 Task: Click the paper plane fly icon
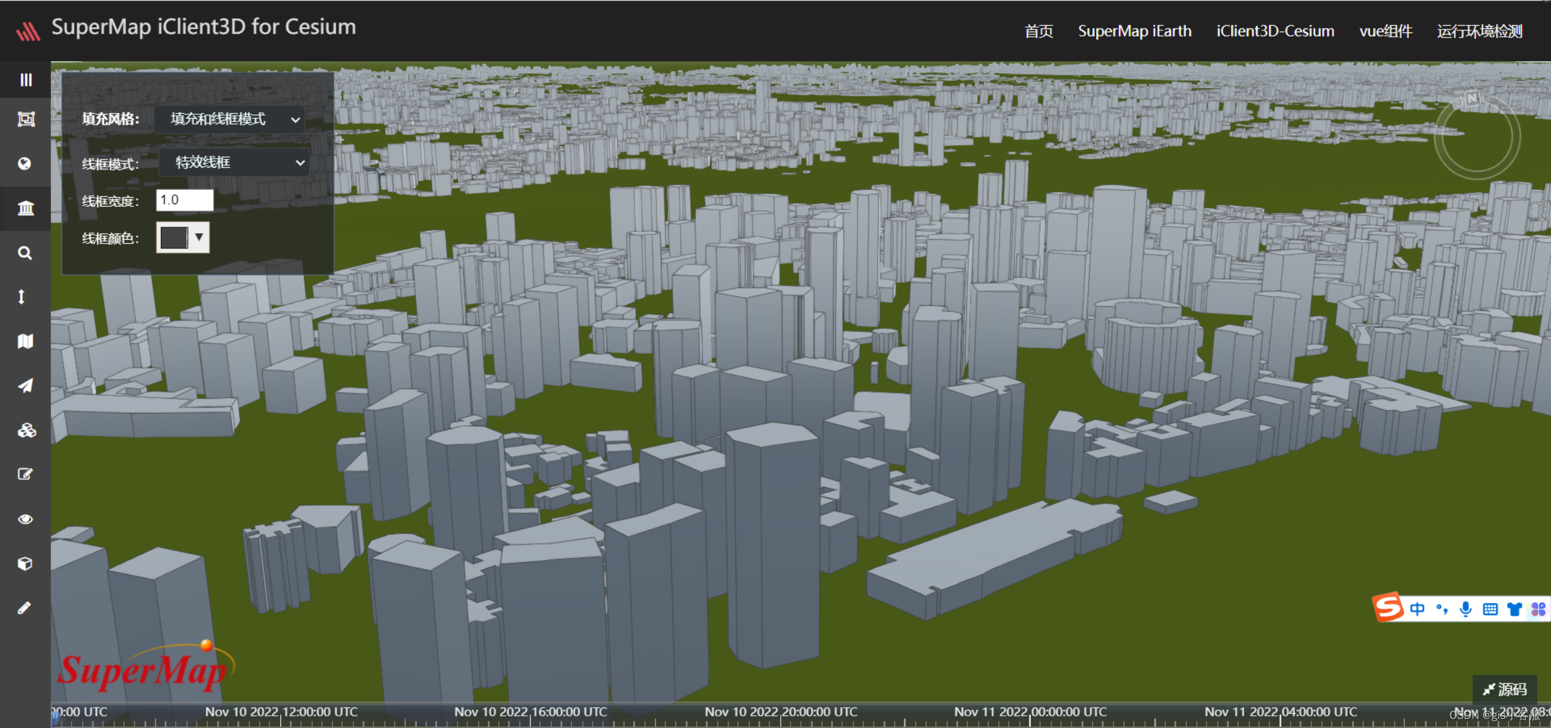coord(25,386)
